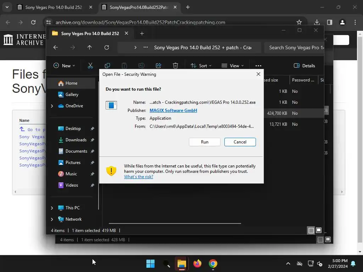Click the archive.org URL in address bar

[x=140, y=22]
